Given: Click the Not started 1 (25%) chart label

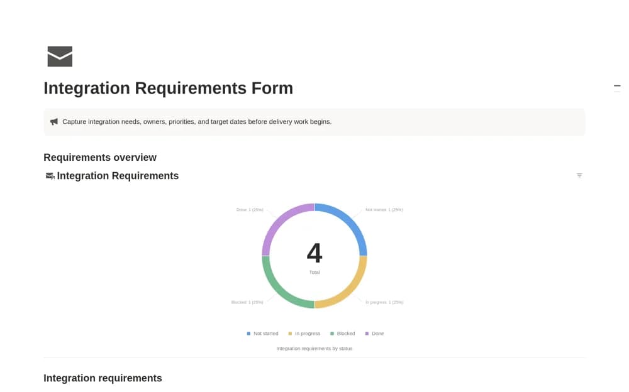Looking at the screenshot, I should [384, 210].
